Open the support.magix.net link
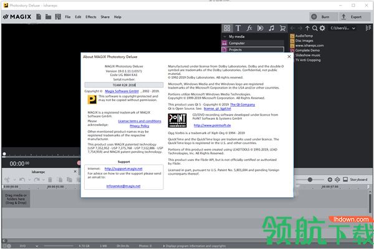 [123, 168]
